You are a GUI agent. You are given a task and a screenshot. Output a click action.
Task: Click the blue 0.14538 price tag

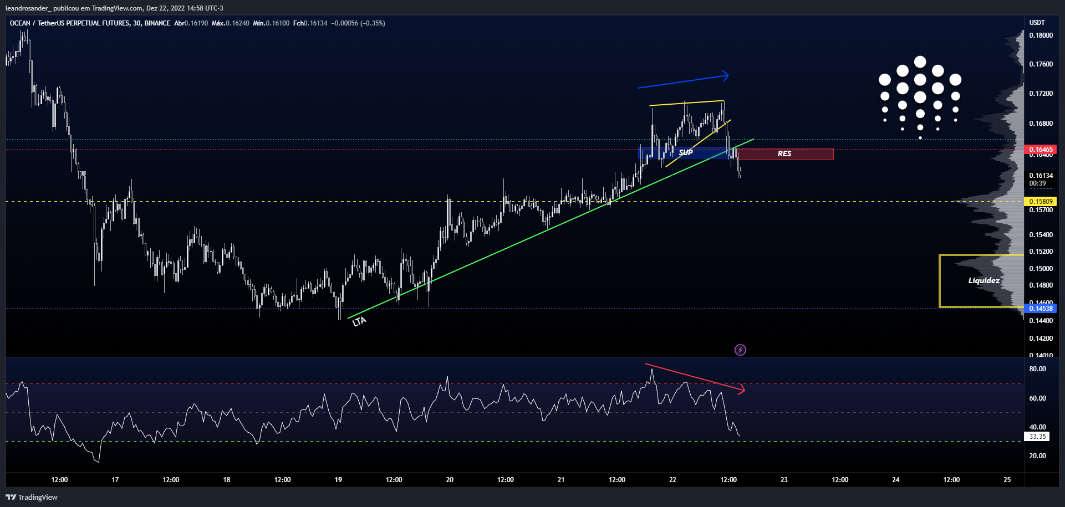1041,309
